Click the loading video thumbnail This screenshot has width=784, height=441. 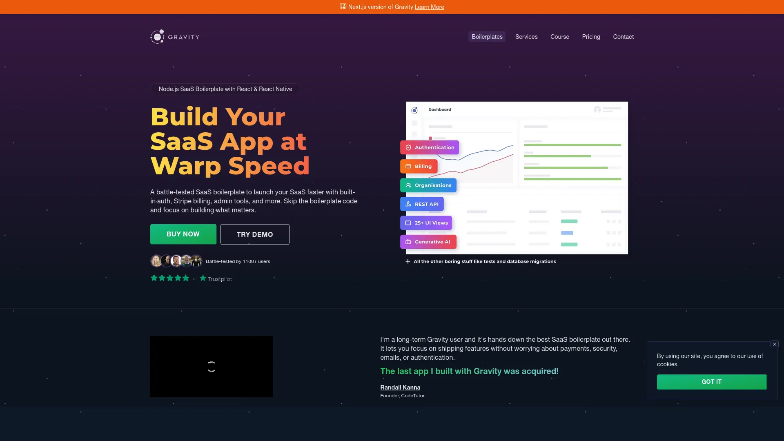[212, 367]
